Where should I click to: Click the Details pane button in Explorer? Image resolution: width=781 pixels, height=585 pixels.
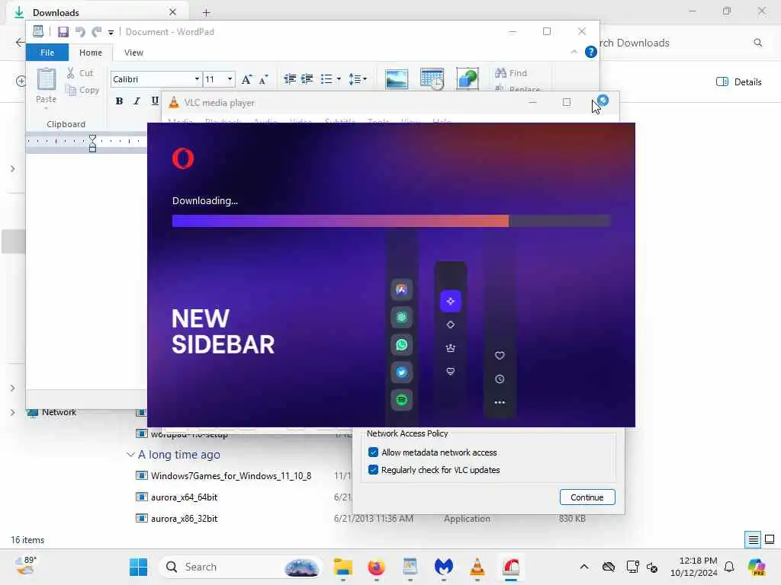tap(738, 82)
